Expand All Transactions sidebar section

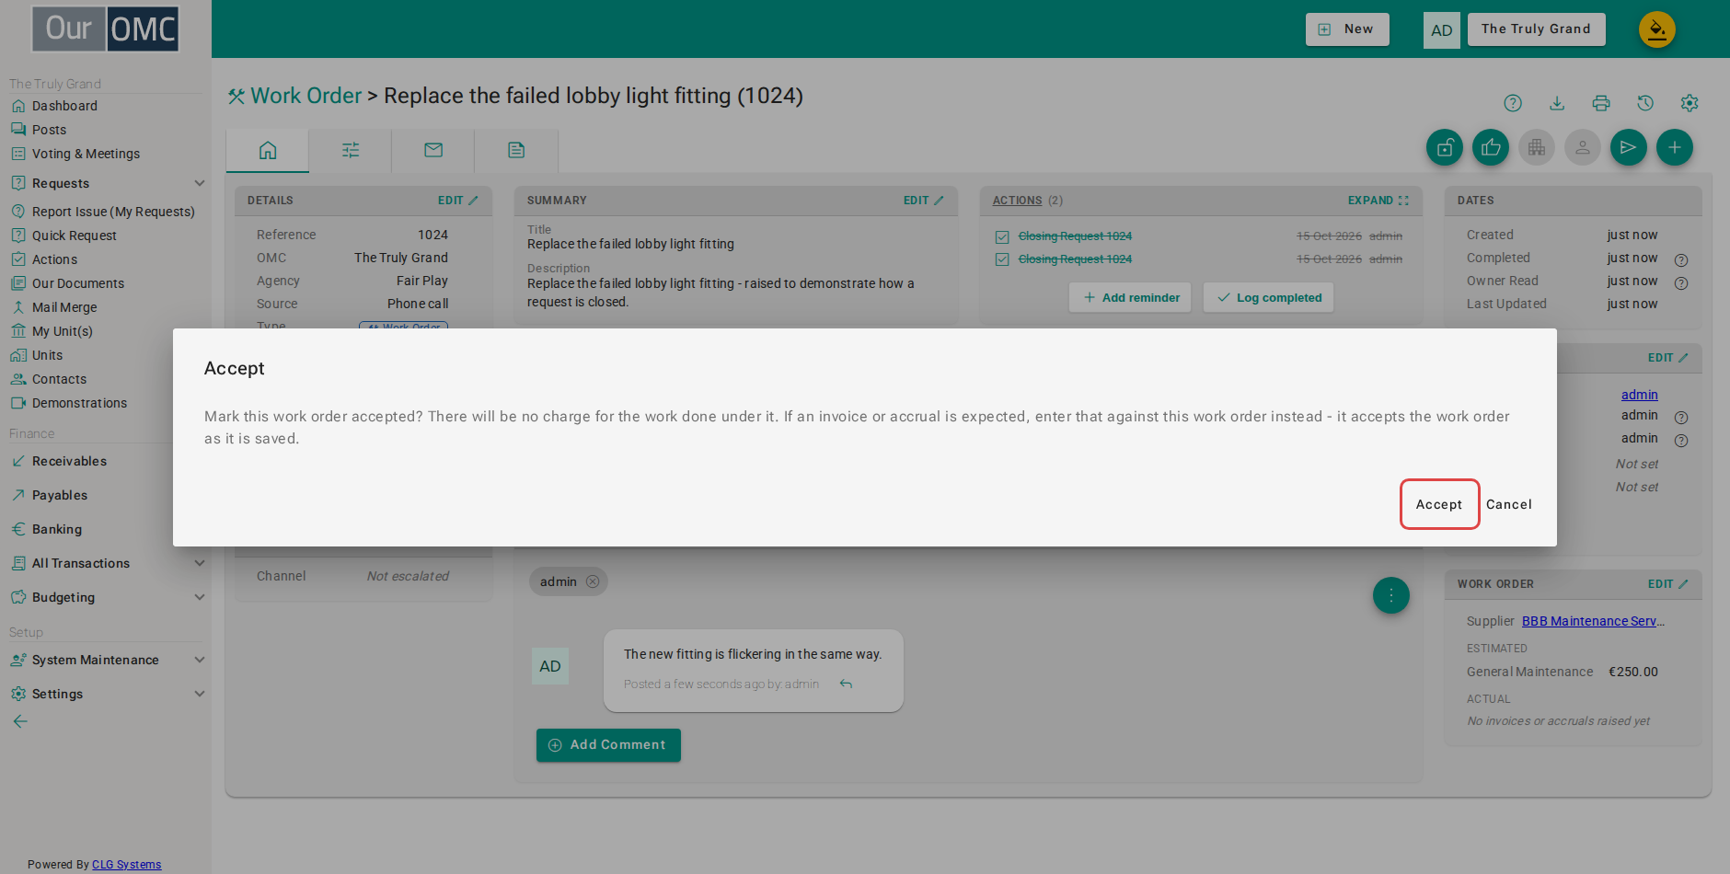(200, 563)
